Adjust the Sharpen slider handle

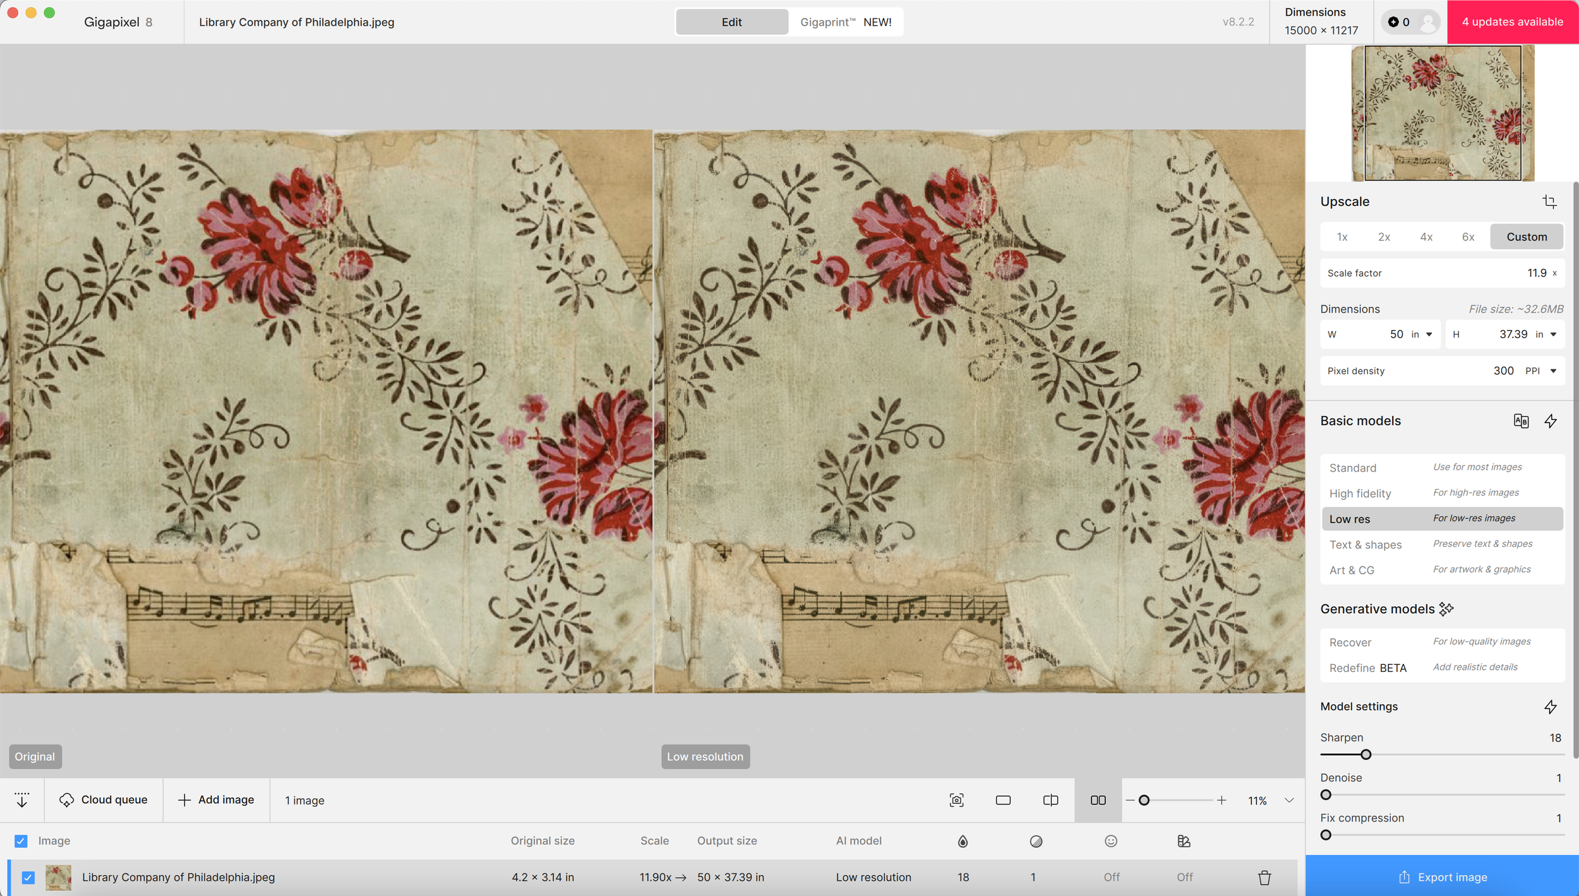[x=1366, y=755]
